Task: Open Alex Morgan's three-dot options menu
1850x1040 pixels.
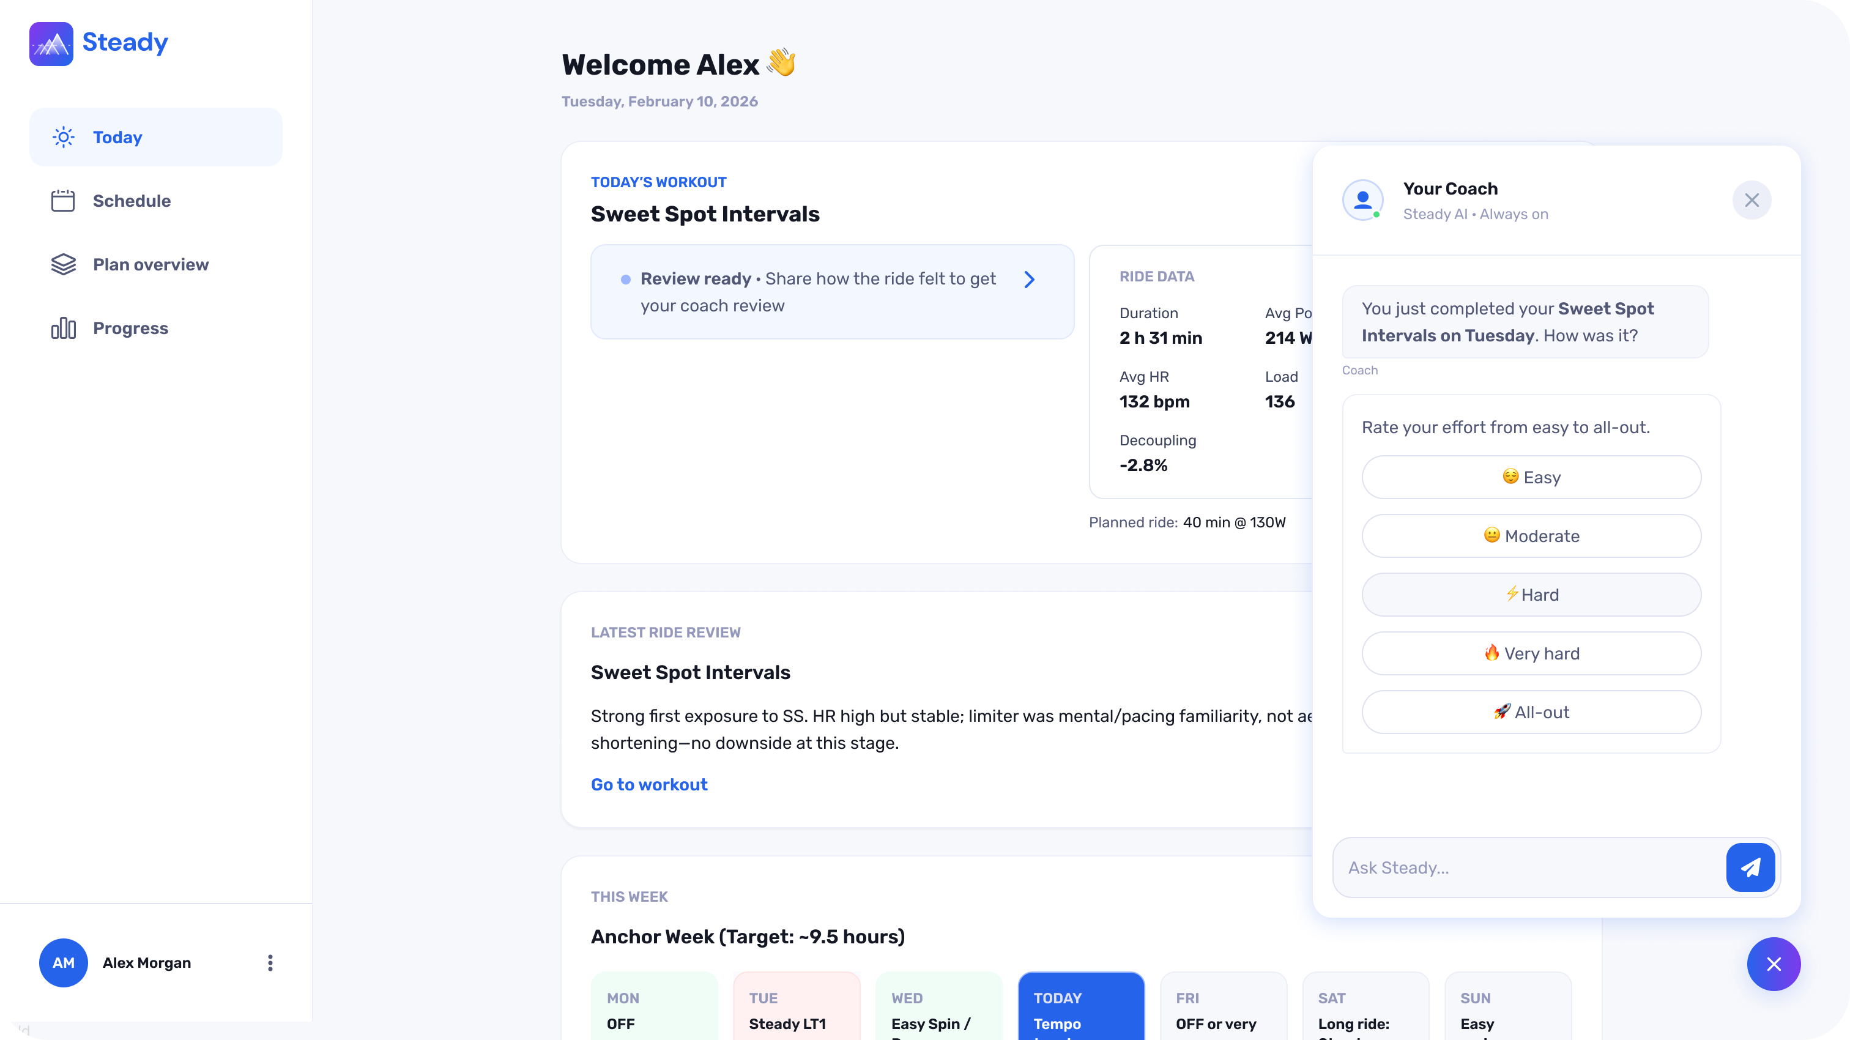Action: (270, 962)
